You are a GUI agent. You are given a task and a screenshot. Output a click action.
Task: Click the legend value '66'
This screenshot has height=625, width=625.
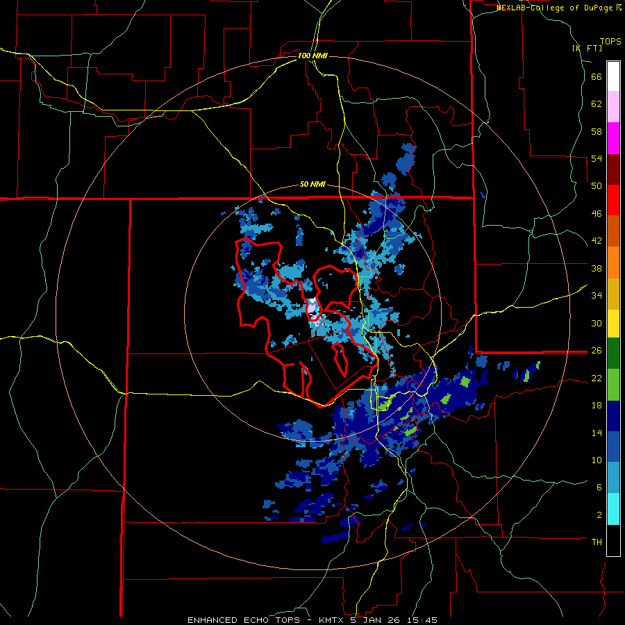pos(597,76)
